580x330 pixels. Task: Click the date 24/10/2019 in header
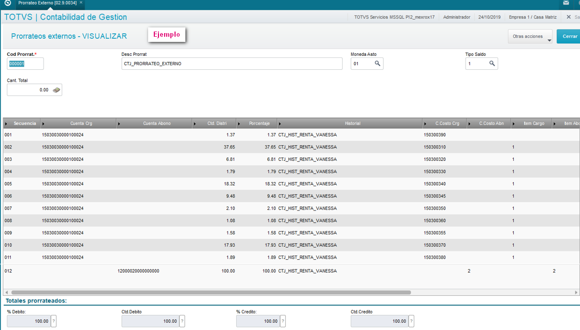(x=489, y=17)
